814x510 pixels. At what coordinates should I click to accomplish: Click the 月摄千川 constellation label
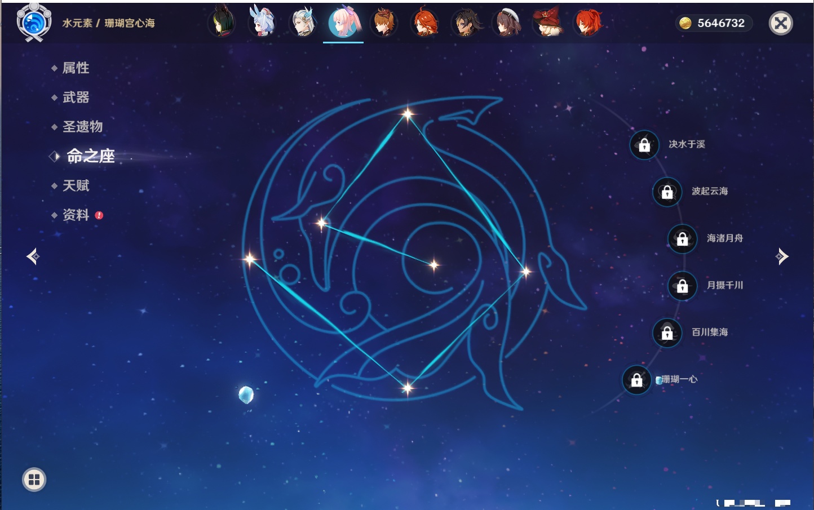coord(725,285)
